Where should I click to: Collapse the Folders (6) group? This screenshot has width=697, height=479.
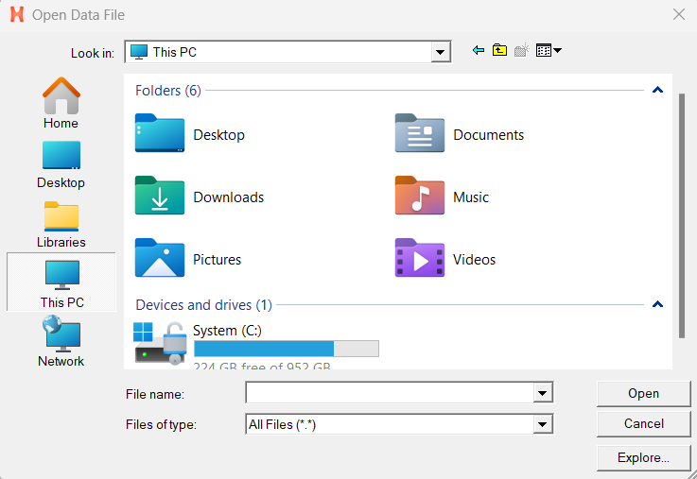[x=657, y=90]
